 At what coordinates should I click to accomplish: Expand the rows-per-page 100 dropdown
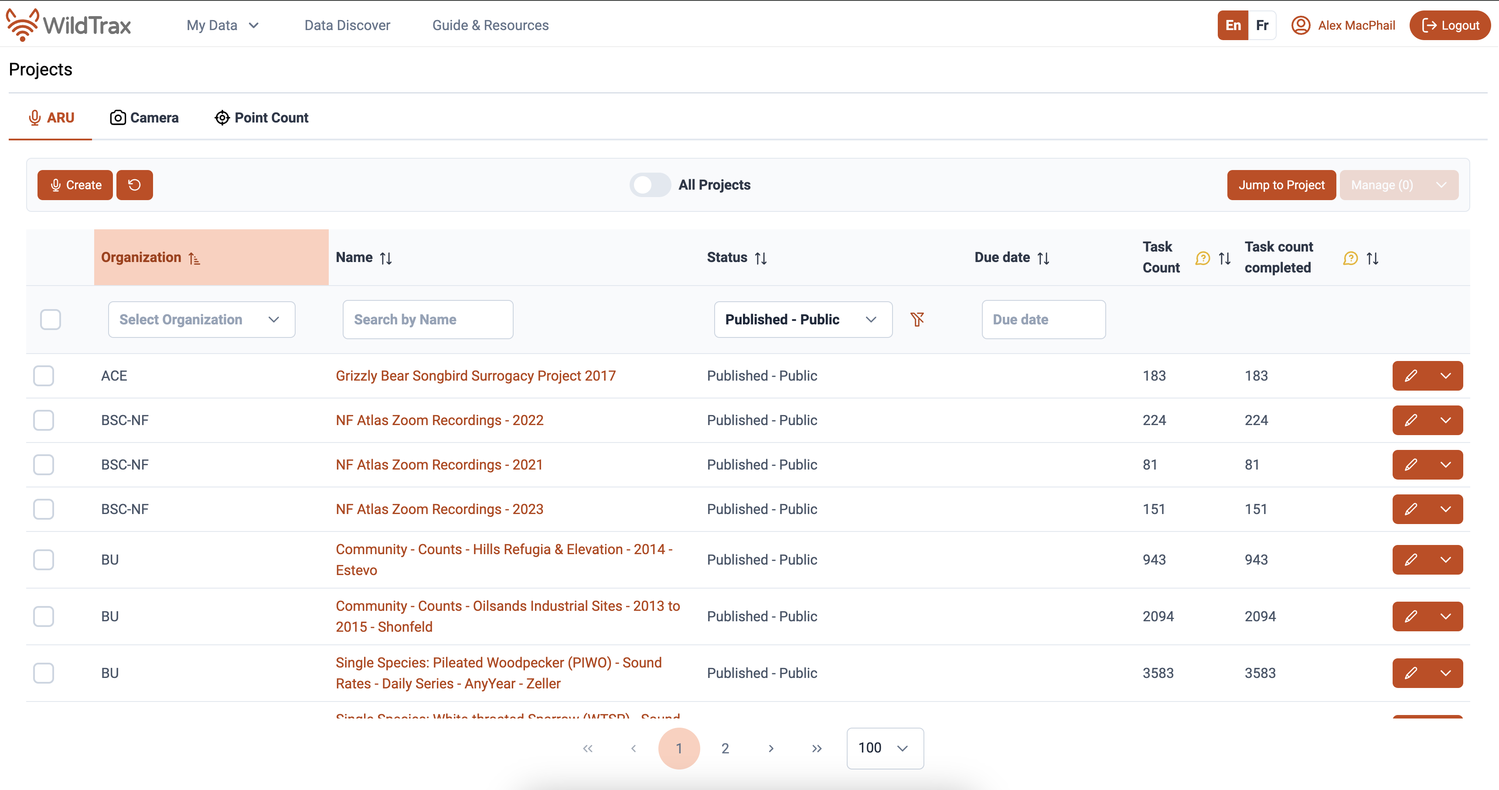point(885,748)
